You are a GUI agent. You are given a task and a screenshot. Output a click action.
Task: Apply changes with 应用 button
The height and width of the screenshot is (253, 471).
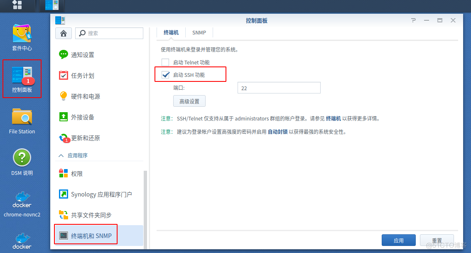(x=398, y=240)
